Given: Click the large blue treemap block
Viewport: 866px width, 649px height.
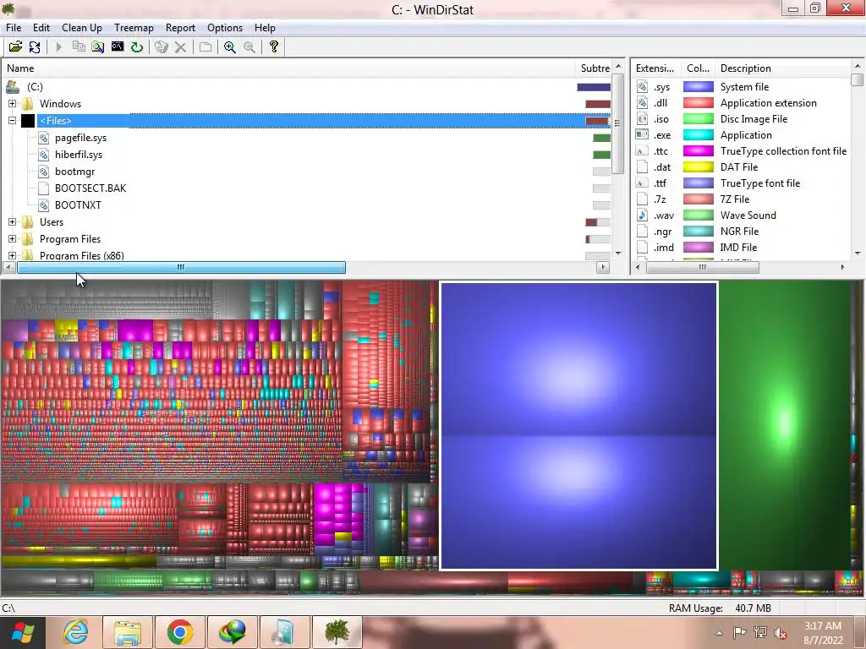Looking at the screenshot, I should (578, 426).
